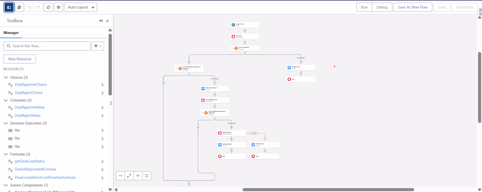Screen dimensions: 482x192
Task: Select the Update Status records icon
Action: (x=220, y=133)
